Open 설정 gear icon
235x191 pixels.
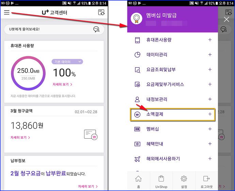(184, 181)
